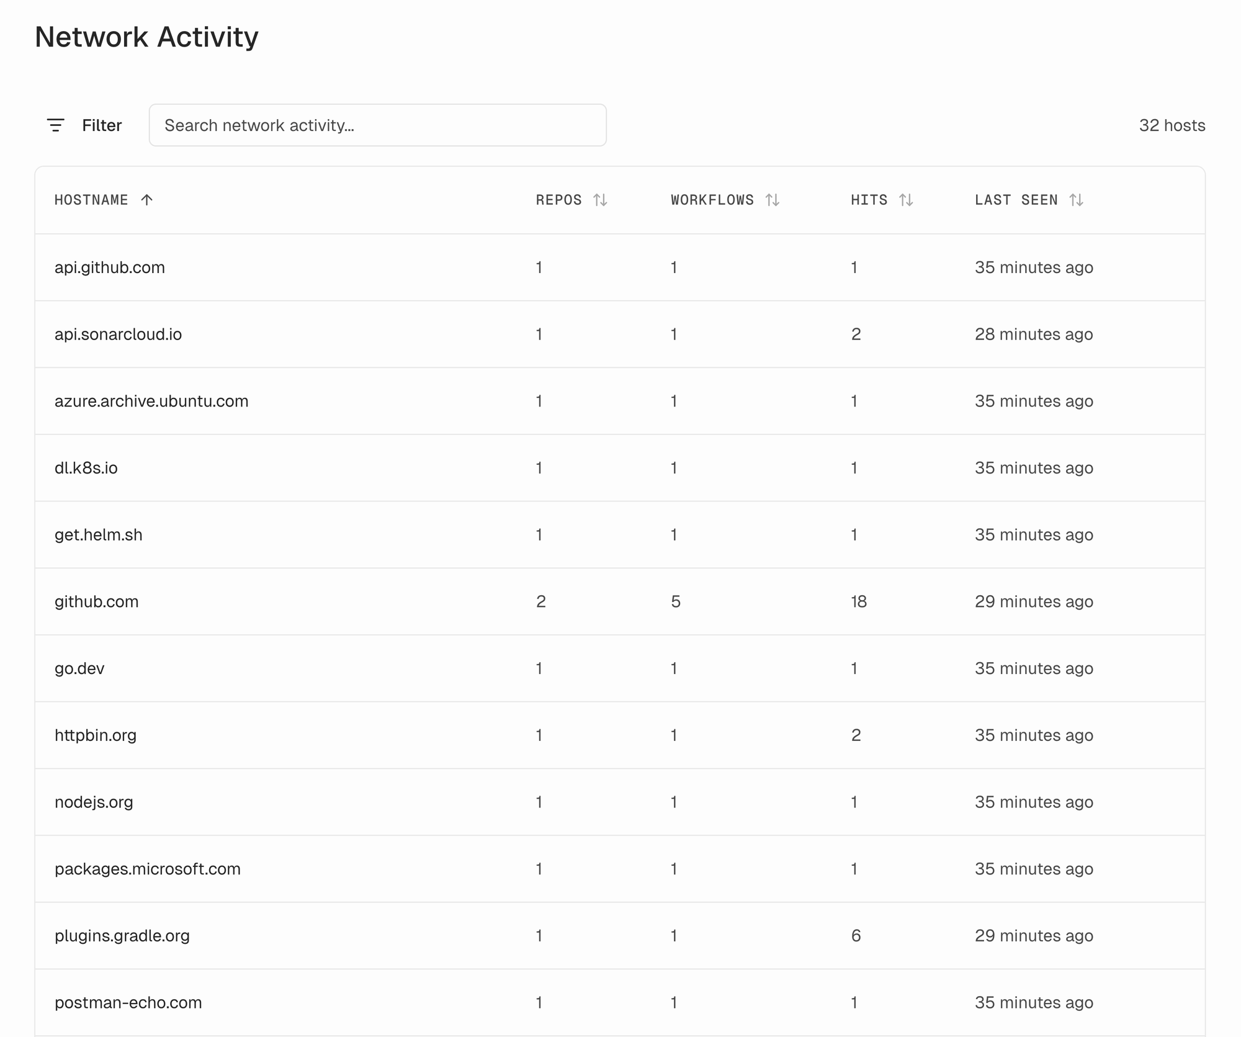
Task: Click the LAST SEEN column header text
Action: (1016, 200)
